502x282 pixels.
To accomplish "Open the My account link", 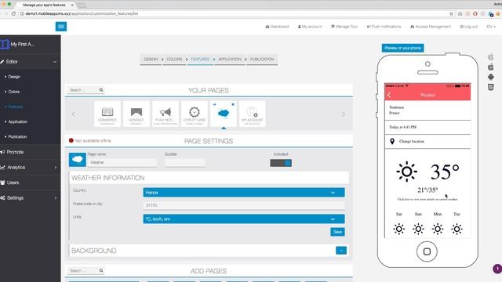I will click(310, 27).
